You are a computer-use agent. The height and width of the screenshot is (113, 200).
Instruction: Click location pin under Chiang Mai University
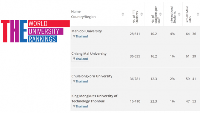tap(74, 59)
